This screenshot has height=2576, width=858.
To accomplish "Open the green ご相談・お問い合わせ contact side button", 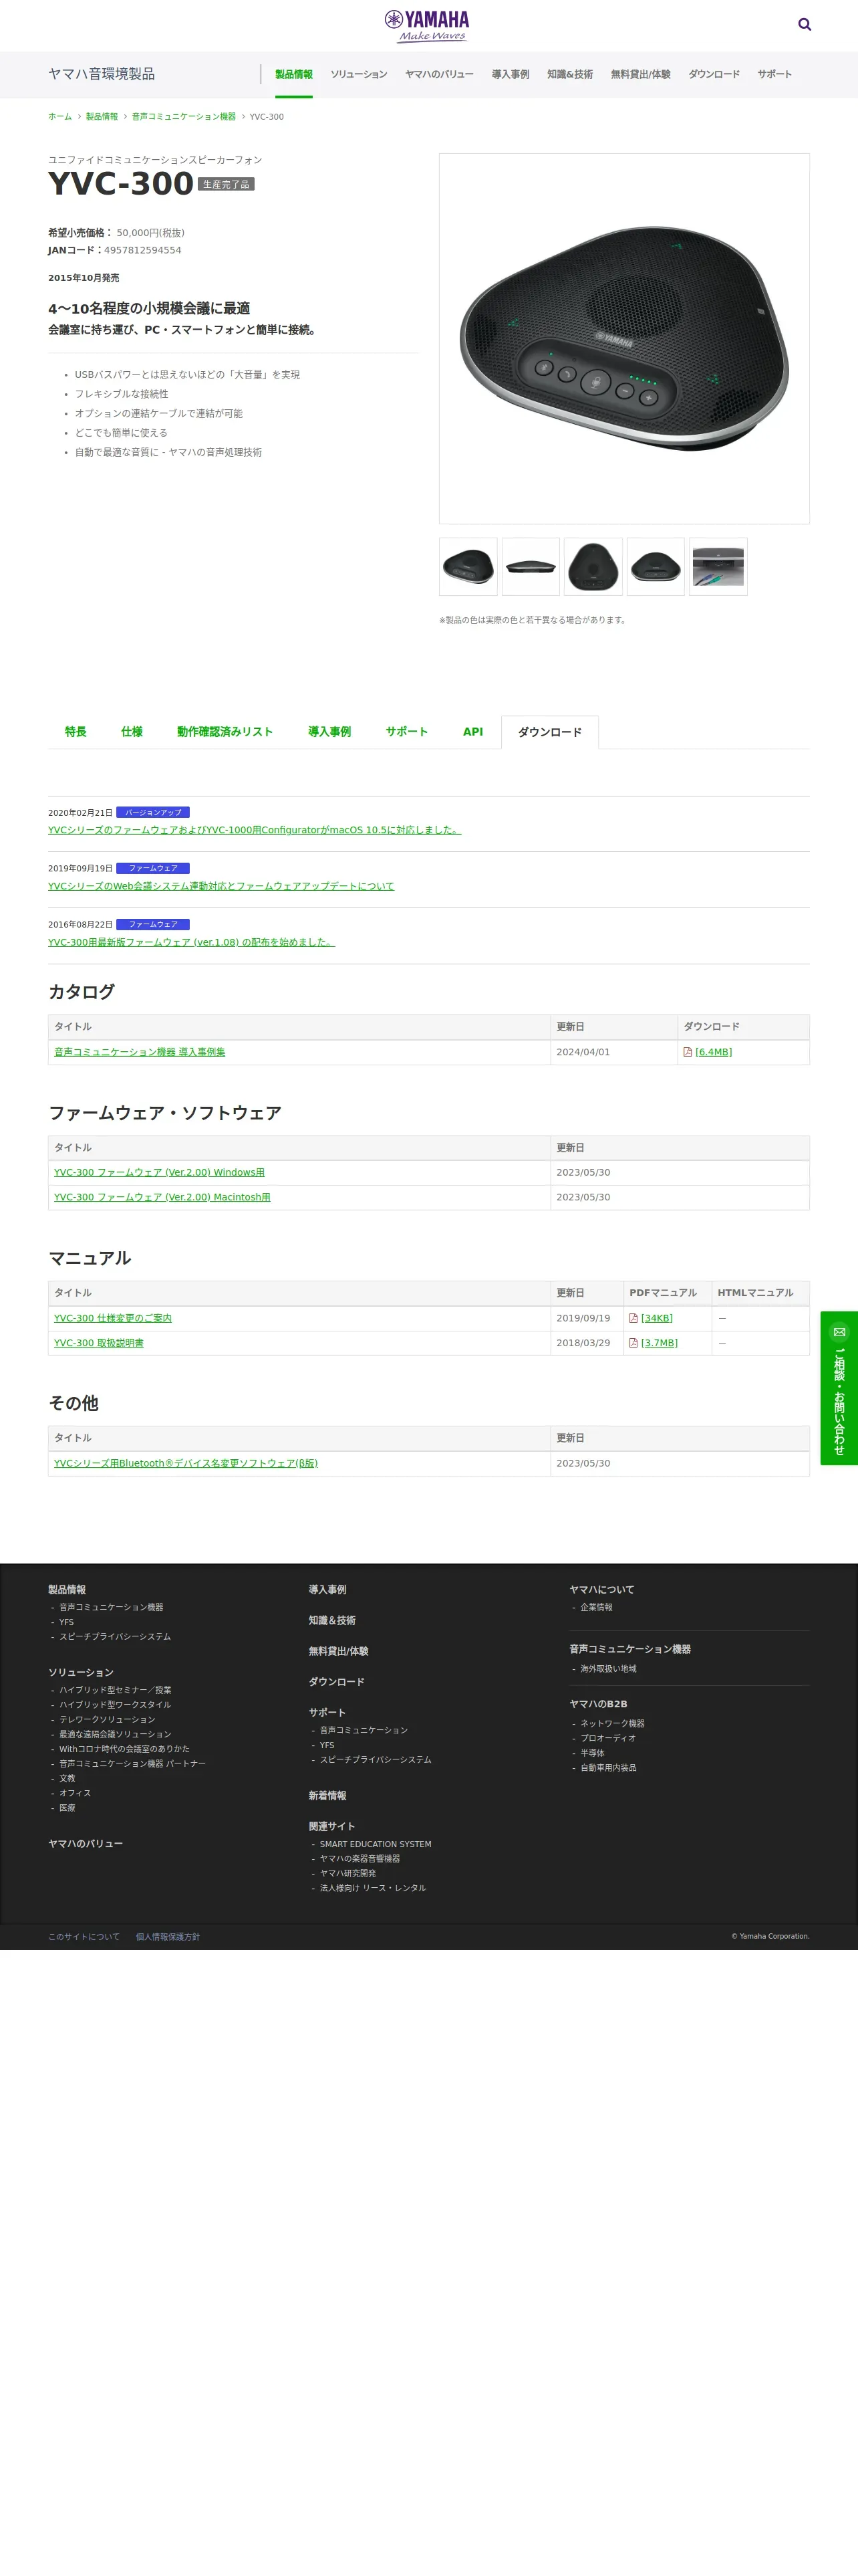I will (x=839, y=1388).
